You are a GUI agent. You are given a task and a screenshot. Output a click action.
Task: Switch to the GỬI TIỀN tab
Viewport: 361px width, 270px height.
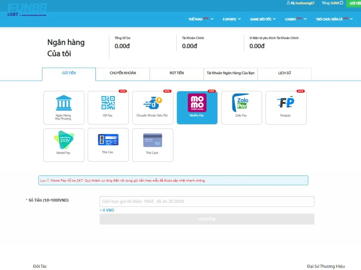[x=69, y=74]
